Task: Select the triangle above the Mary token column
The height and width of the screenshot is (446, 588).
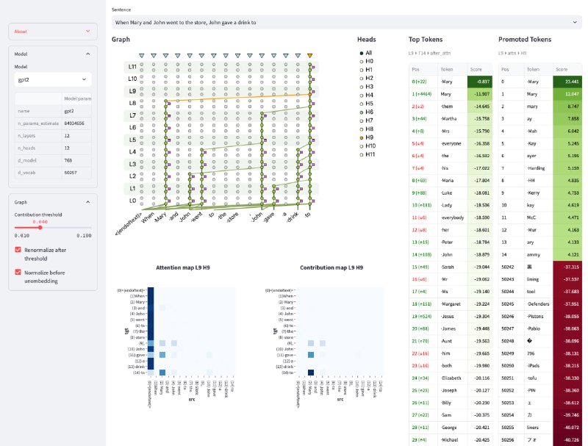Action: pyautogui.click(x=165, y=56)
